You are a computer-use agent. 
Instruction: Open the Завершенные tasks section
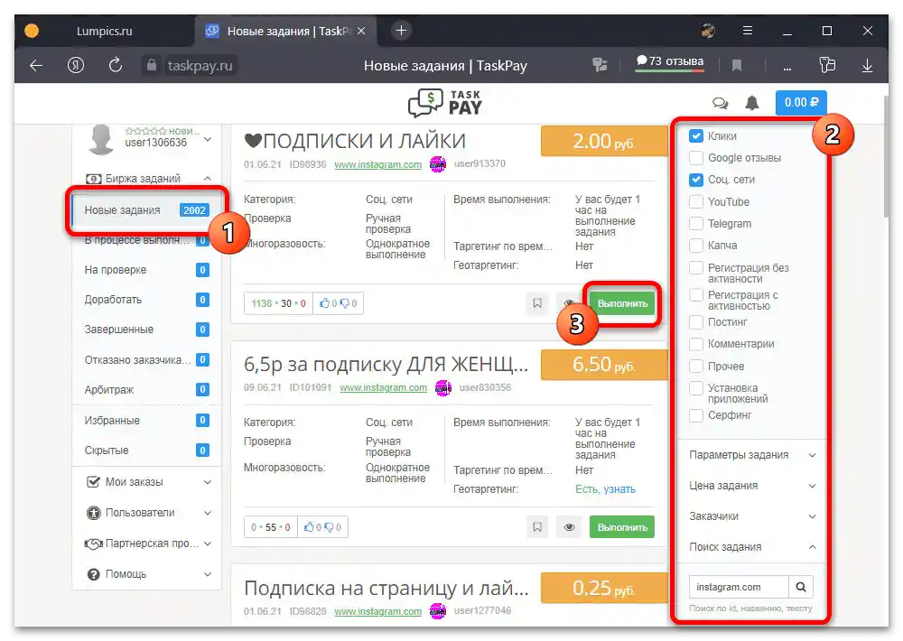[x=147, y=330]
